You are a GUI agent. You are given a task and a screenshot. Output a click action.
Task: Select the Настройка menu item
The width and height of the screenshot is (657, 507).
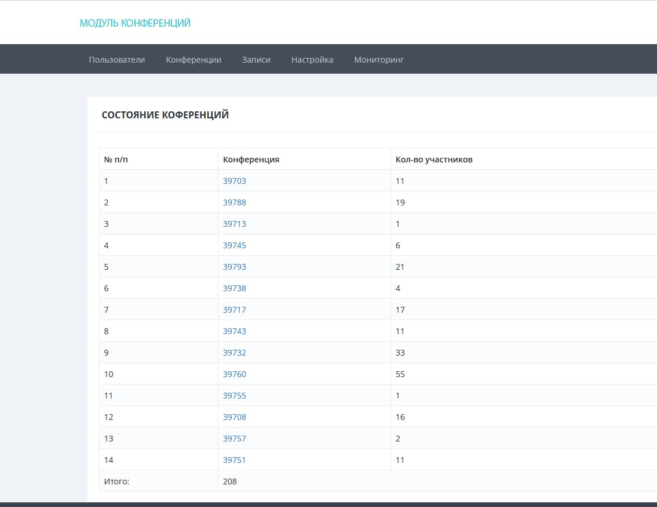point(312,60)
